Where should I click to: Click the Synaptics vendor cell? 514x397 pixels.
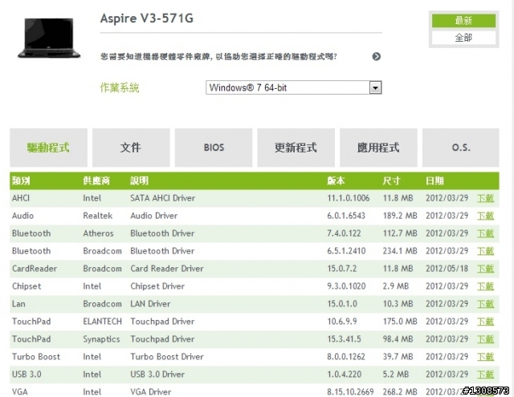tap(101, 339)
